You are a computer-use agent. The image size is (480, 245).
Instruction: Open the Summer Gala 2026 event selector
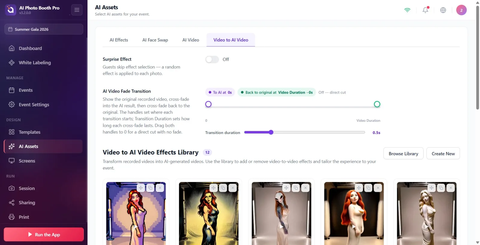(x=44, y=29)
